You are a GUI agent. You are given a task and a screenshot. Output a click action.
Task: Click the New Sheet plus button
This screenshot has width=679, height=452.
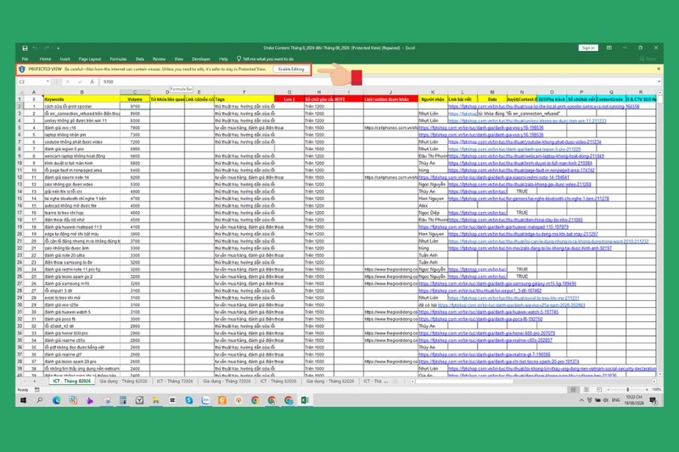click(395, 382)
